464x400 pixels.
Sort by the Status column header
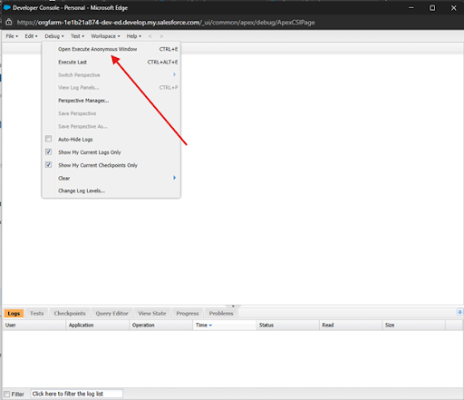pos(287,325)
